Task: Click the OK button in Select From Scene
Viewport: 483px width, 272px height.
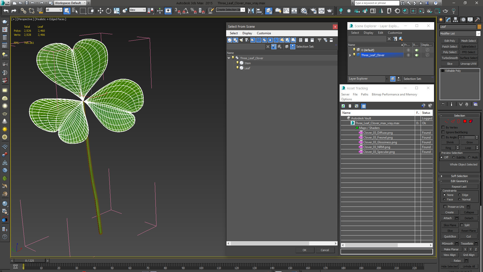Action: [305, 250]
